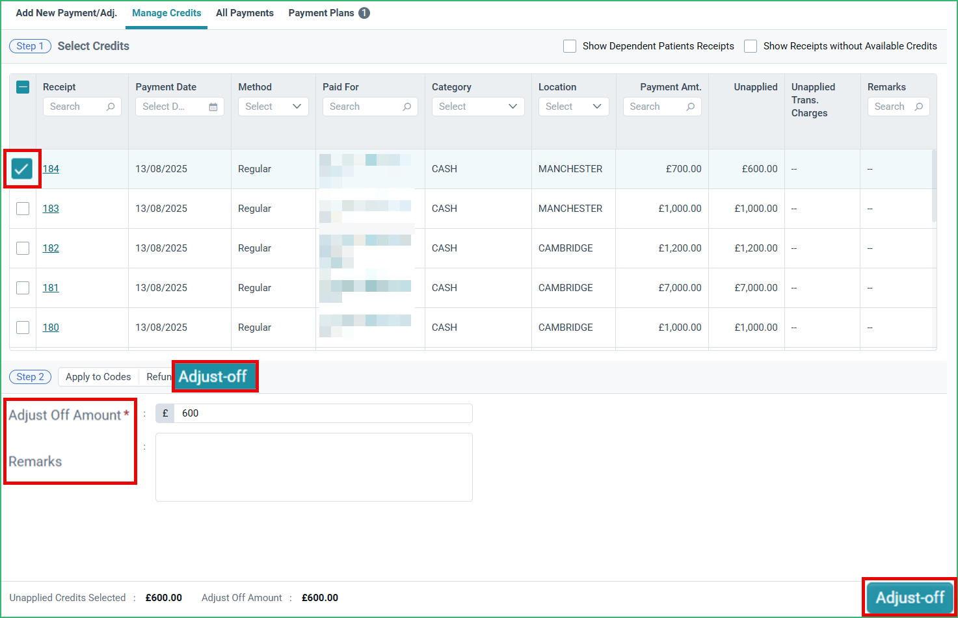
Task: Open receipt 182 link
Action: point(51,248)
